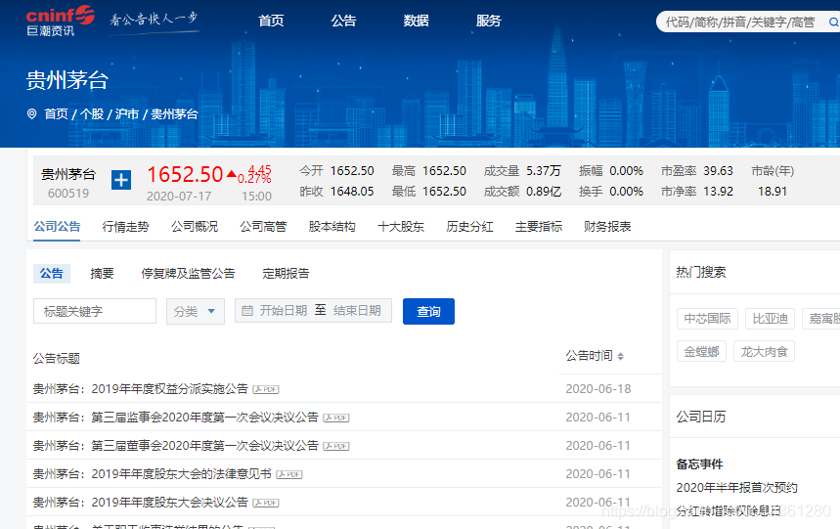Click 比亚迪 hot search tag
840x529 pixels.
(770, 319)
